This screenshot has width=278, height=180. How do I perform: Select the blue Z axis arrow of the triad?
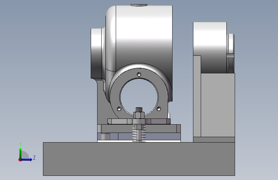(x=27, y=160)
